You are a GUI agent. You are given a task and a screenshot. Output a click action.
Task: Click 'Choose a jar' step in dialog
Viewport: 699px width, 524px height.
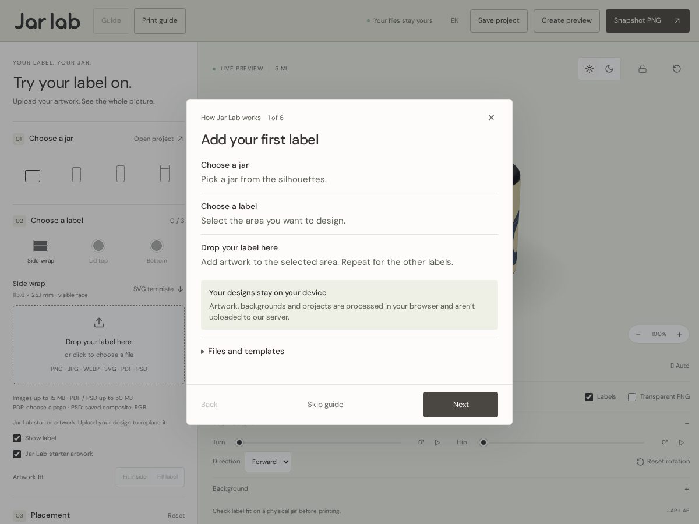(x=225, y=165)
